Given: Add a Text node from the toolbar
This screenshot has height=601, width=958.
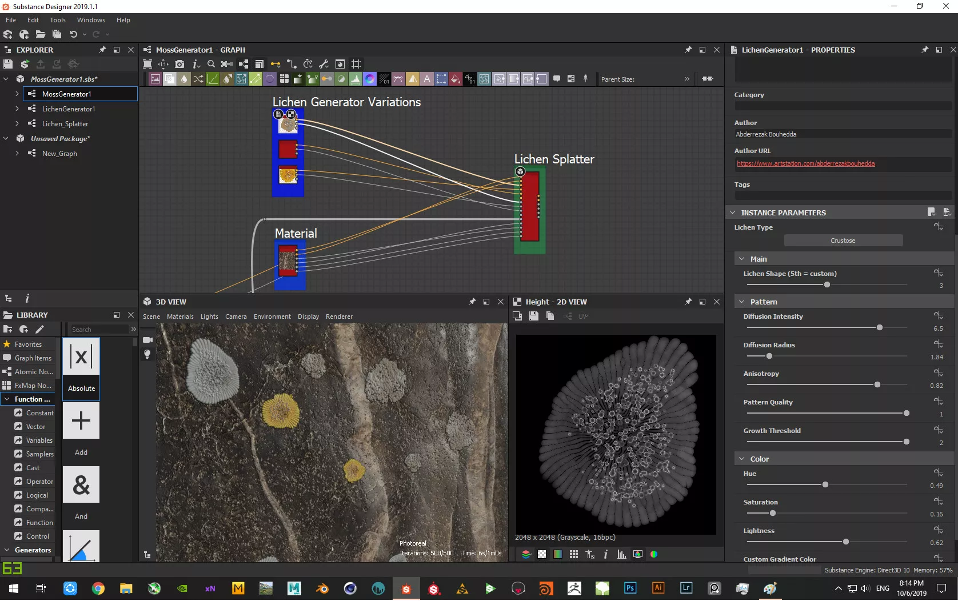Looking at the screenshot, I should point(427,79).
